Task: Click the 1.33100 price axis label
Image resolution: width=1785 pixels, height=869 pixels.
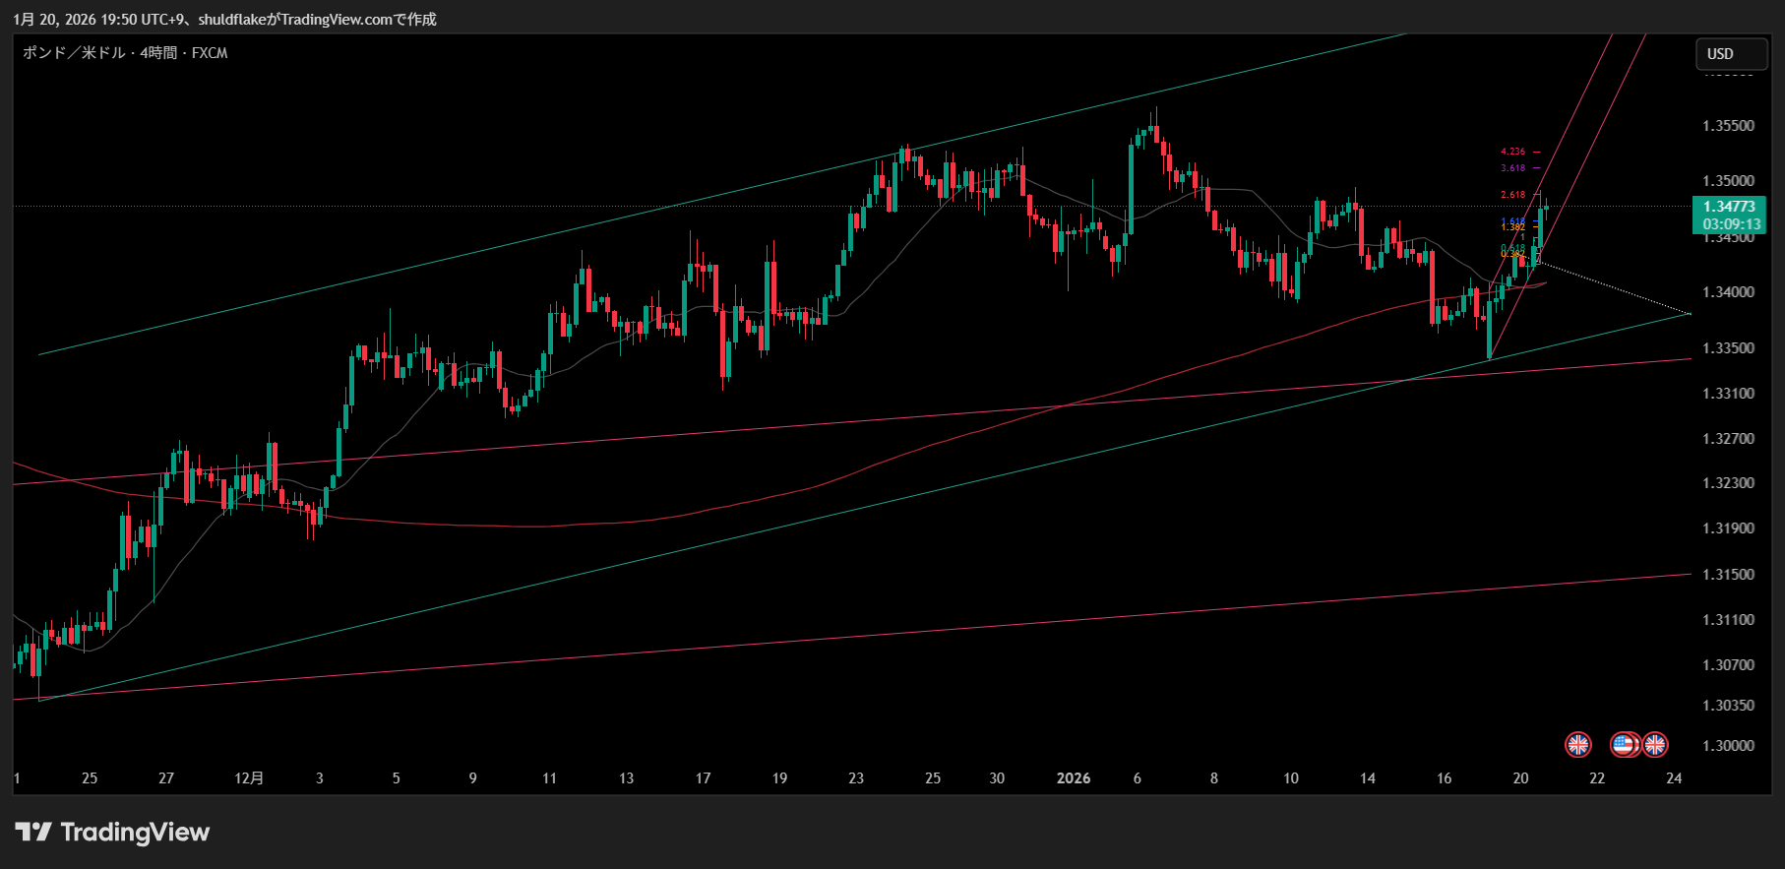Action: [x=1728, y=394]
